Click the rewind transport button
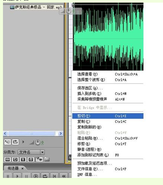 pyautogui.click(x=63, y=175)
